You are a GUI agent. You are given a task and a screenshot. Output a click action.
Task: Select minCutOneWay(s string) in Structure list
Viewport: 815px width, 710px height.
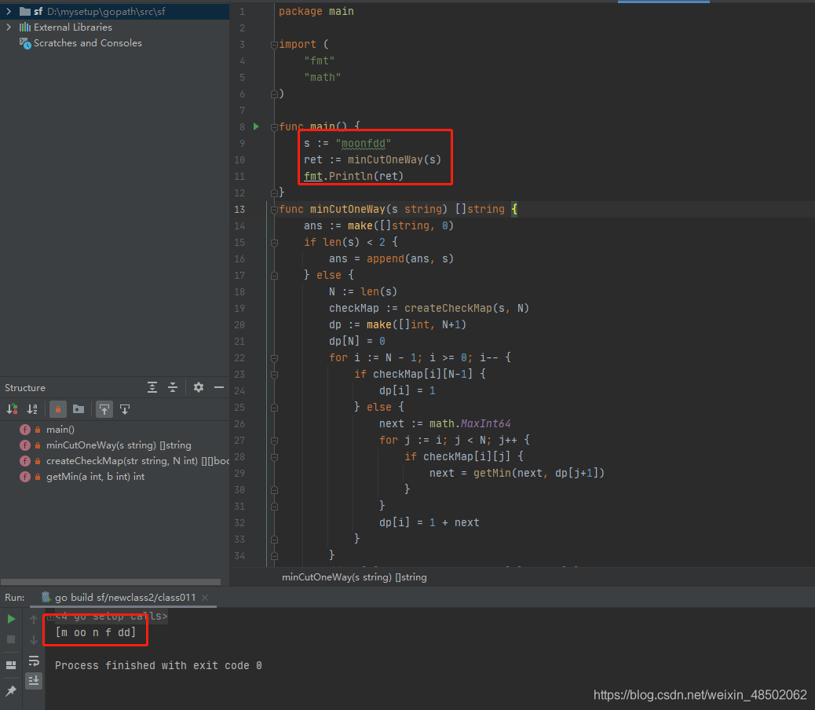tap(119, 445)
